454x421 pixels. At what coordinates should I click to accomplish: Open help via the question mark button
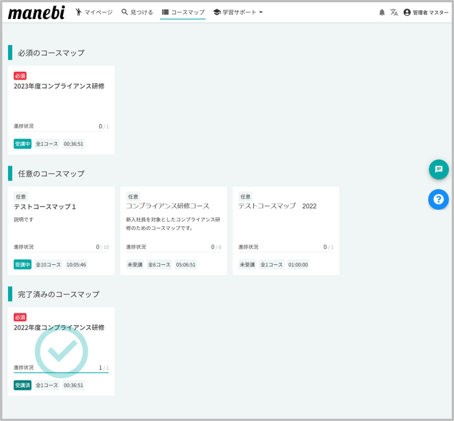click(438, 200)
